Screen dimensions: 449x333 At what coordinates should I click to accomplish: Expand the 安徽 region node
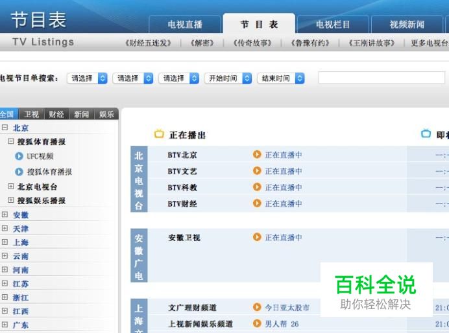(x=5, y=214)
